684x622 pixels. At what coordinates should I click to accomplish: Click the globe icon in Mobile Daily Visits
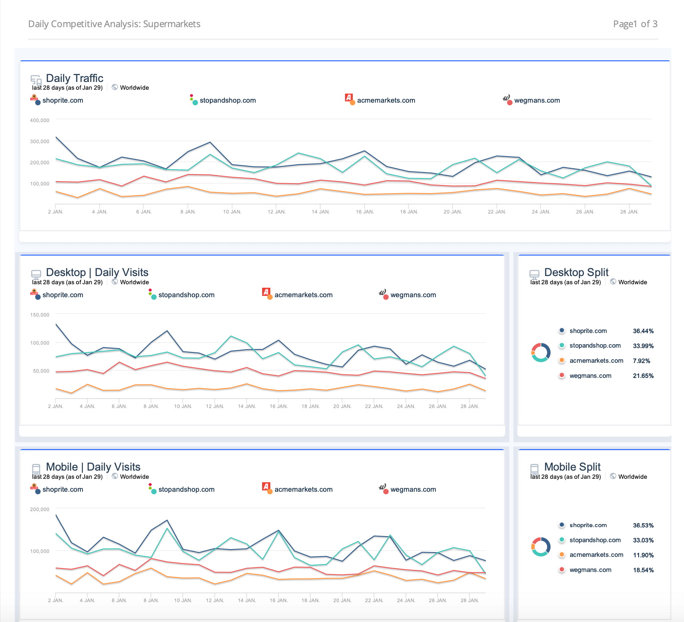point(115,476)
